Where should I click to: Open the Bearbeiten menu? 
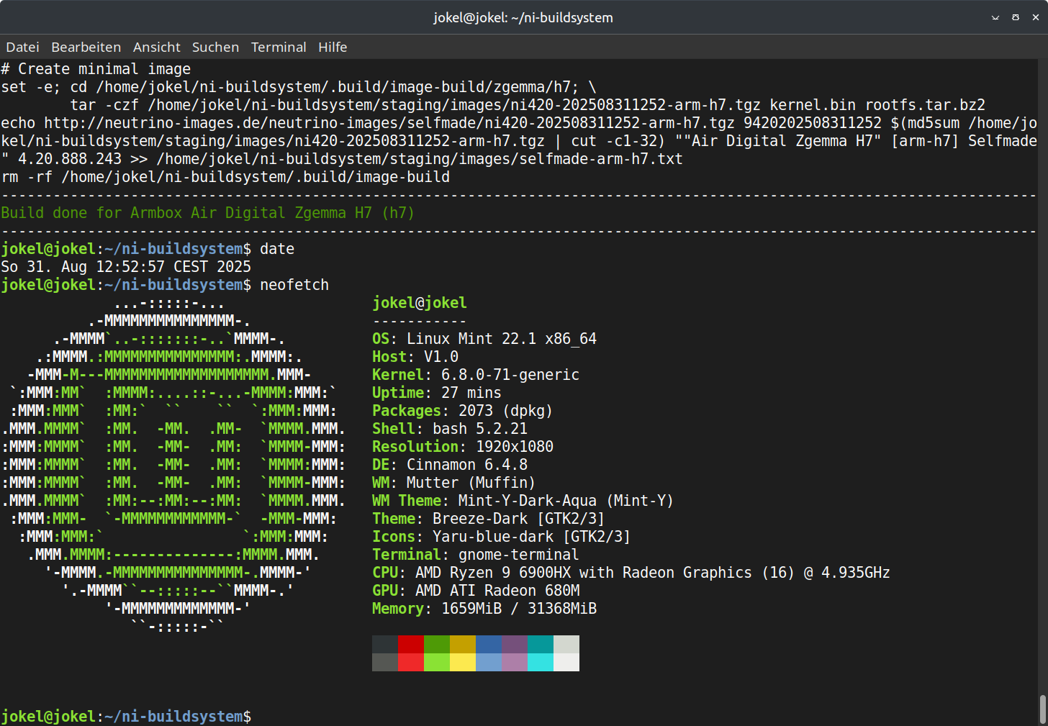[x=86, y=47]
